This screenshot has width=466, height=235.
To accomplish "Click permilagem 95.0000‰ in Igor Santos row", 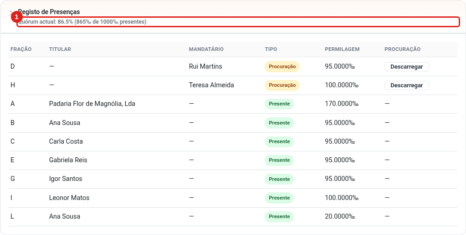I will pos(340,179).
